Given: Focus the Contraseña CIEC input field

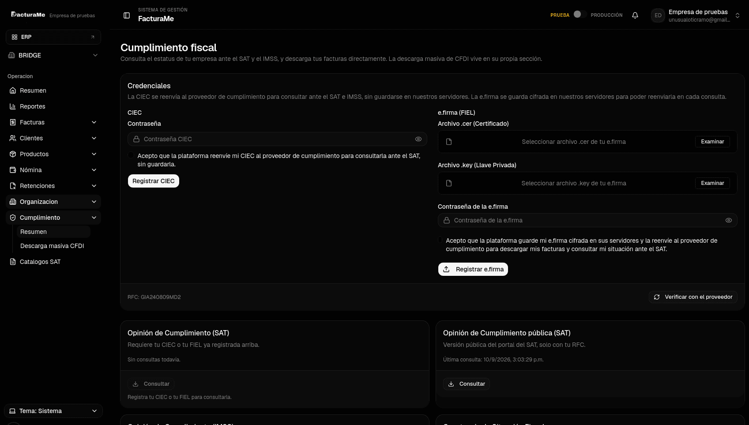Looking at the screenshot, I should (x=277, y=139).
